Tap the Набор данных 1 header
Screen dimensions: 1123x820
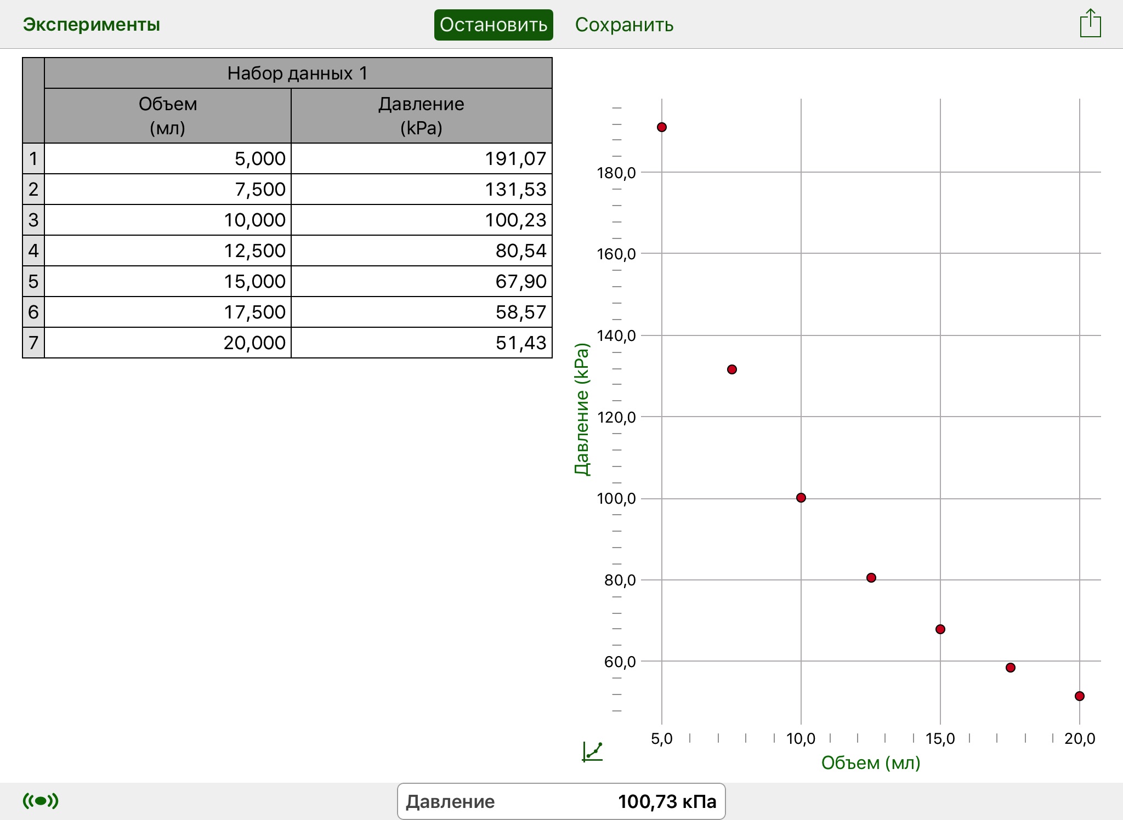298,73
